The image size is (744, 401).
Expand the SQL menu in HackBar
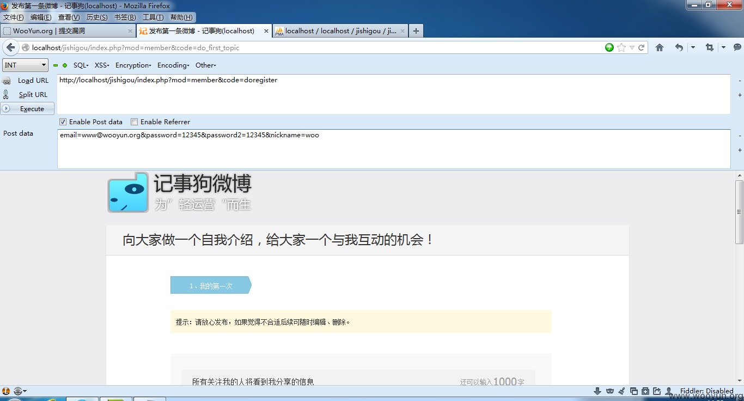pyautogui.click(x=81, y=65)
